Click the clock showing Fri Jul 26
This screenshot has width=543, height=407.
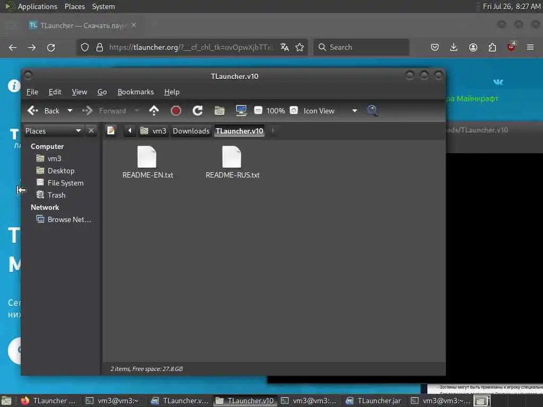click(512, 6)
